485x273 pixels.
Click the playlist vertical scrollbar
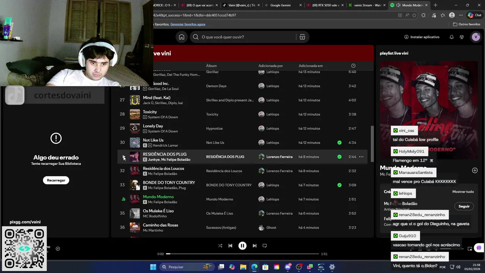(372, 144)
